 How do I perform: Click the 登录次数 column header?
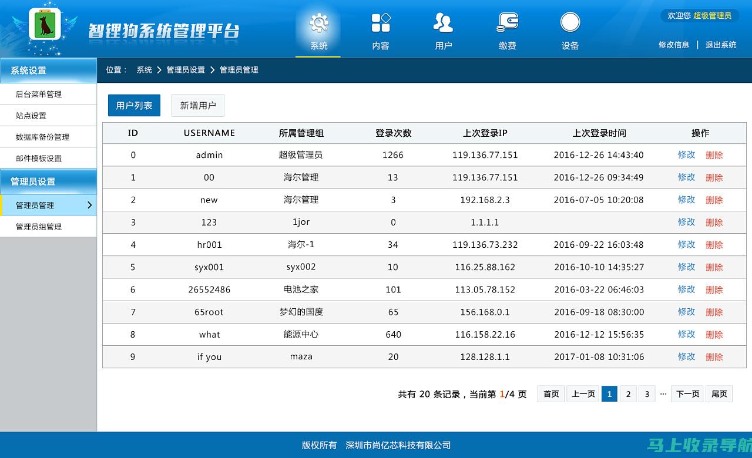(393, 133)
